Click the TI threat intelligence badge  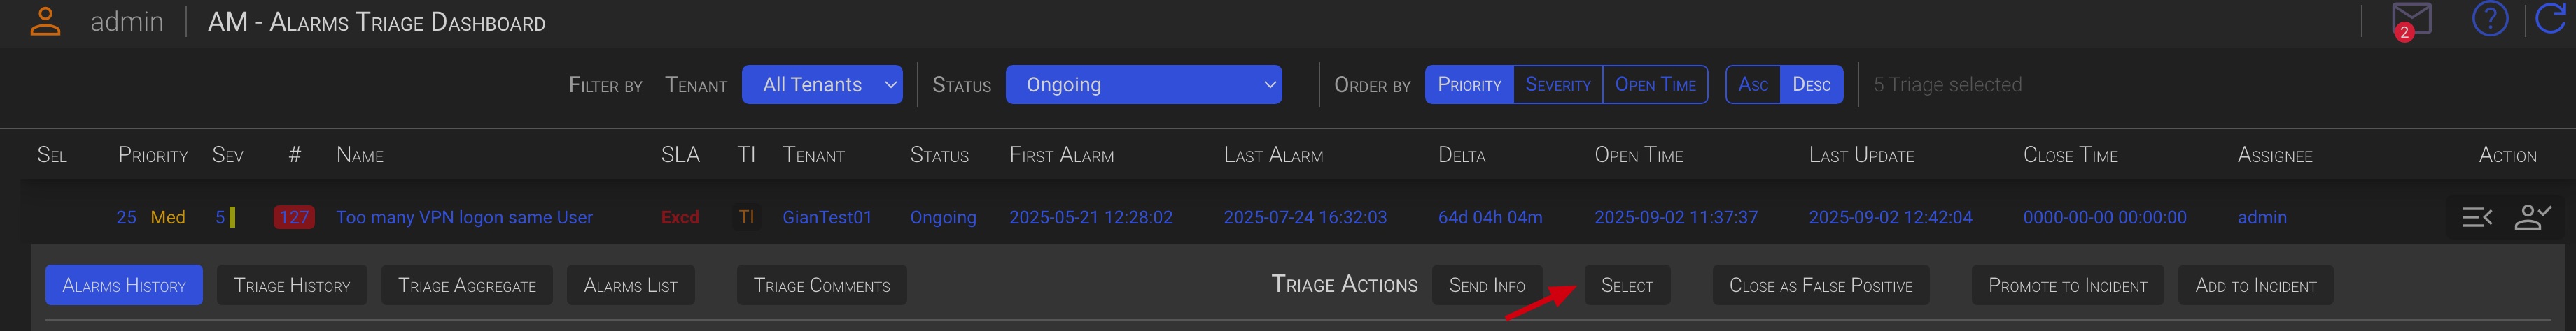746,217
